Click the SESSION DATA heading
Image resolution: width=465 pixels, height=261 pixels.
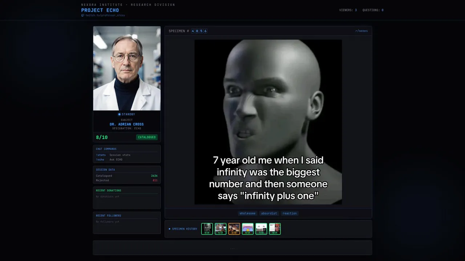[x=105, y=170]
